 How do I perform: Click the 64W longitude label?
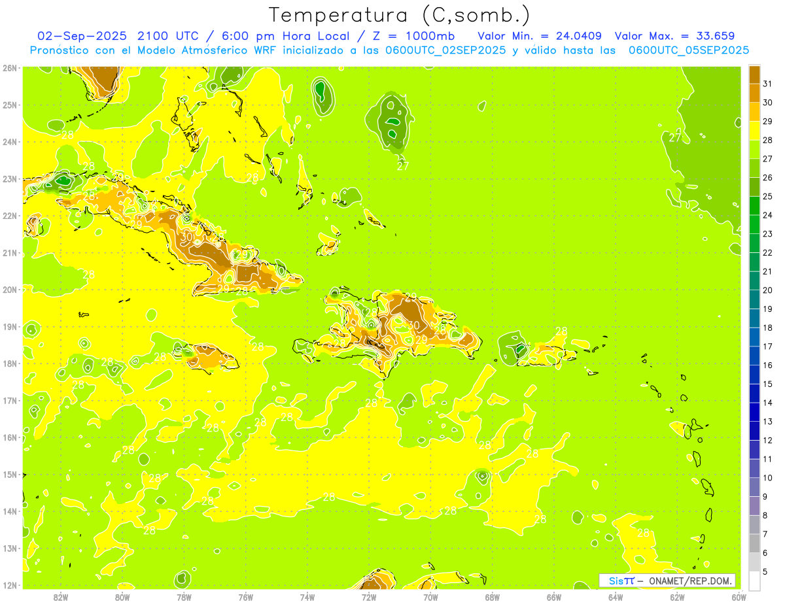pos(616,597)
